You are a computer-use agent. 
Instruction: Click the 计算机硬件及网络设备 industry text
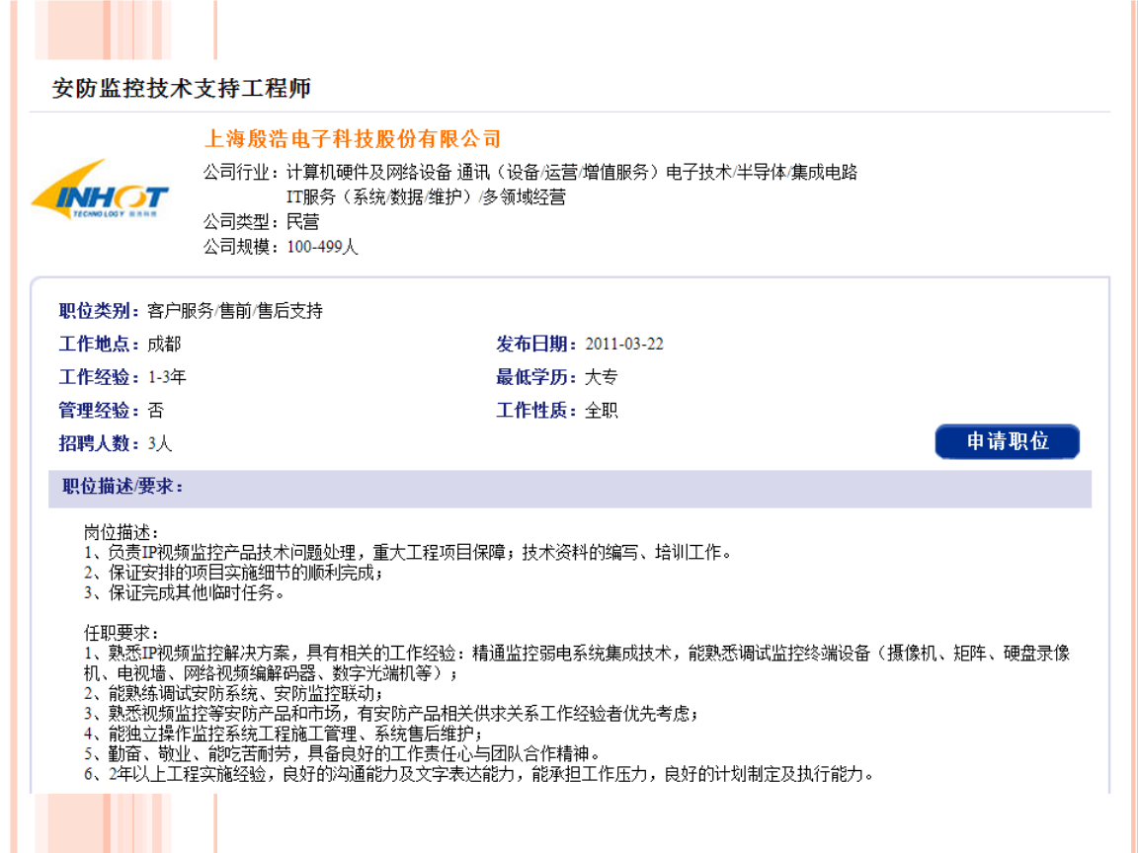[x=367, y=169]
